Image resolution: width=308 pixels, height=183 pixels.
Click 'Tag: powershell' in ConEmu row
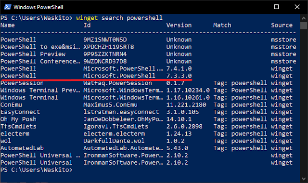point(240,105)
